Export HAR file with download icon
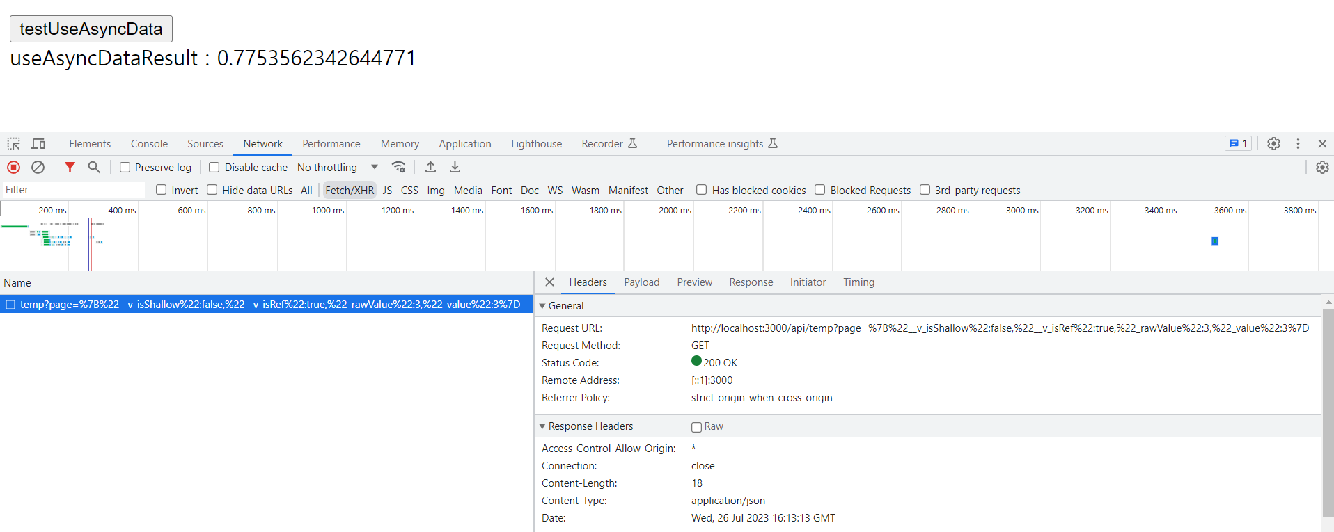Image resolution: width=1334 pixels, height=532 pixels. pyautogui.click(x=455, y=168)
